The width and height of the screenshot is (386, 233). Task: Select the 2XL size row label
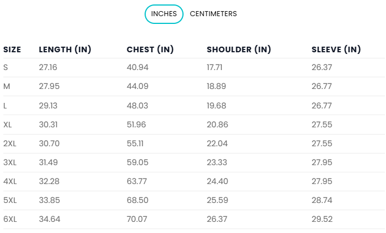click(10, 143)
